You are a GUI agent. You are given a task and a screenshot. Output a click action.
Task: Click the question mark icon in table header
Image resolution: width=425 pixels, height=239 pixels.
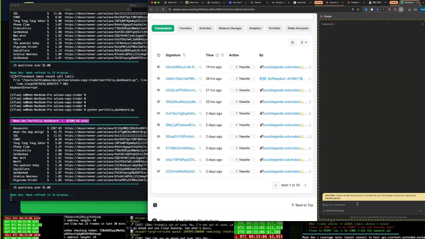pyautogui.click(x=158, y=55)
